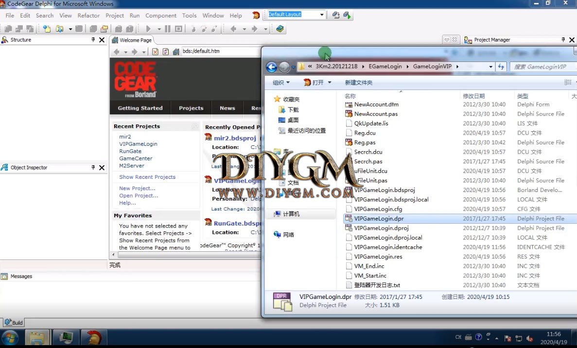Close the Object Inspector panel
The height and width of the screenshot is (348, 577).
(x=102, y=167)
